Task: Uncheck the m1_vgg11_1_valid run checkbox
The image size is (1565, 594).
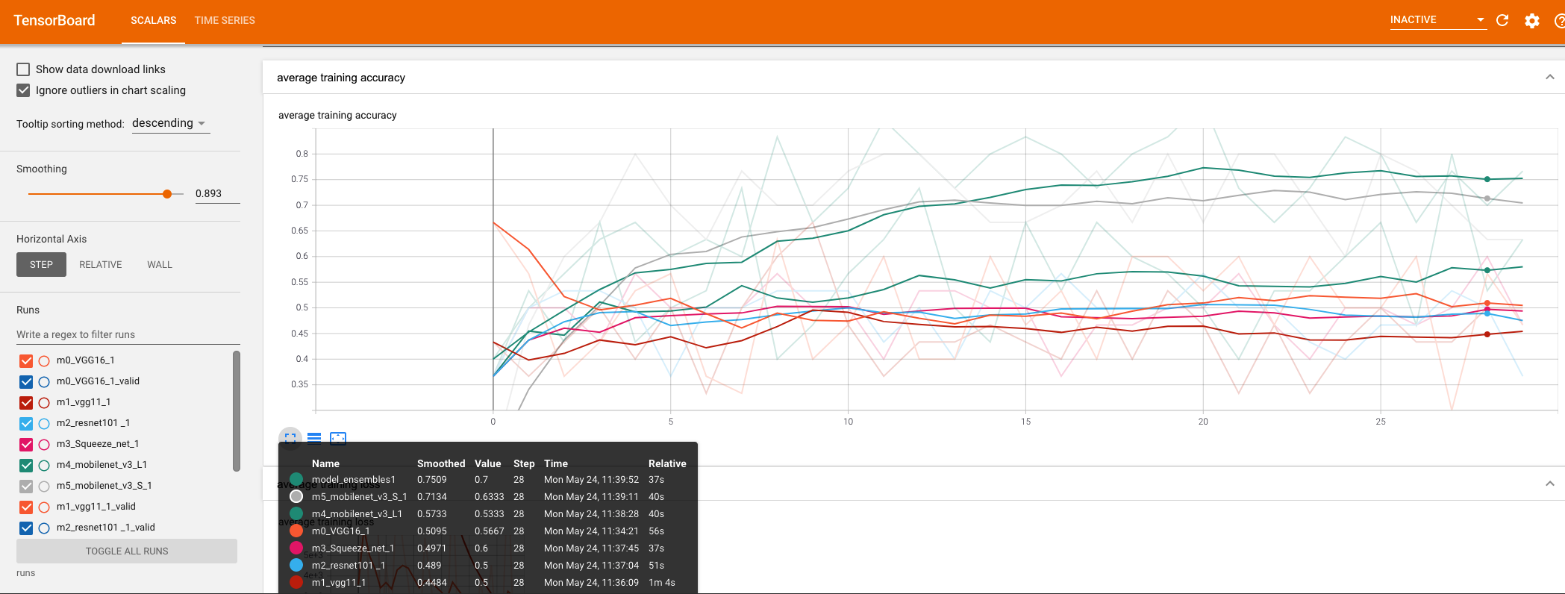Action: tap(26, 507)
